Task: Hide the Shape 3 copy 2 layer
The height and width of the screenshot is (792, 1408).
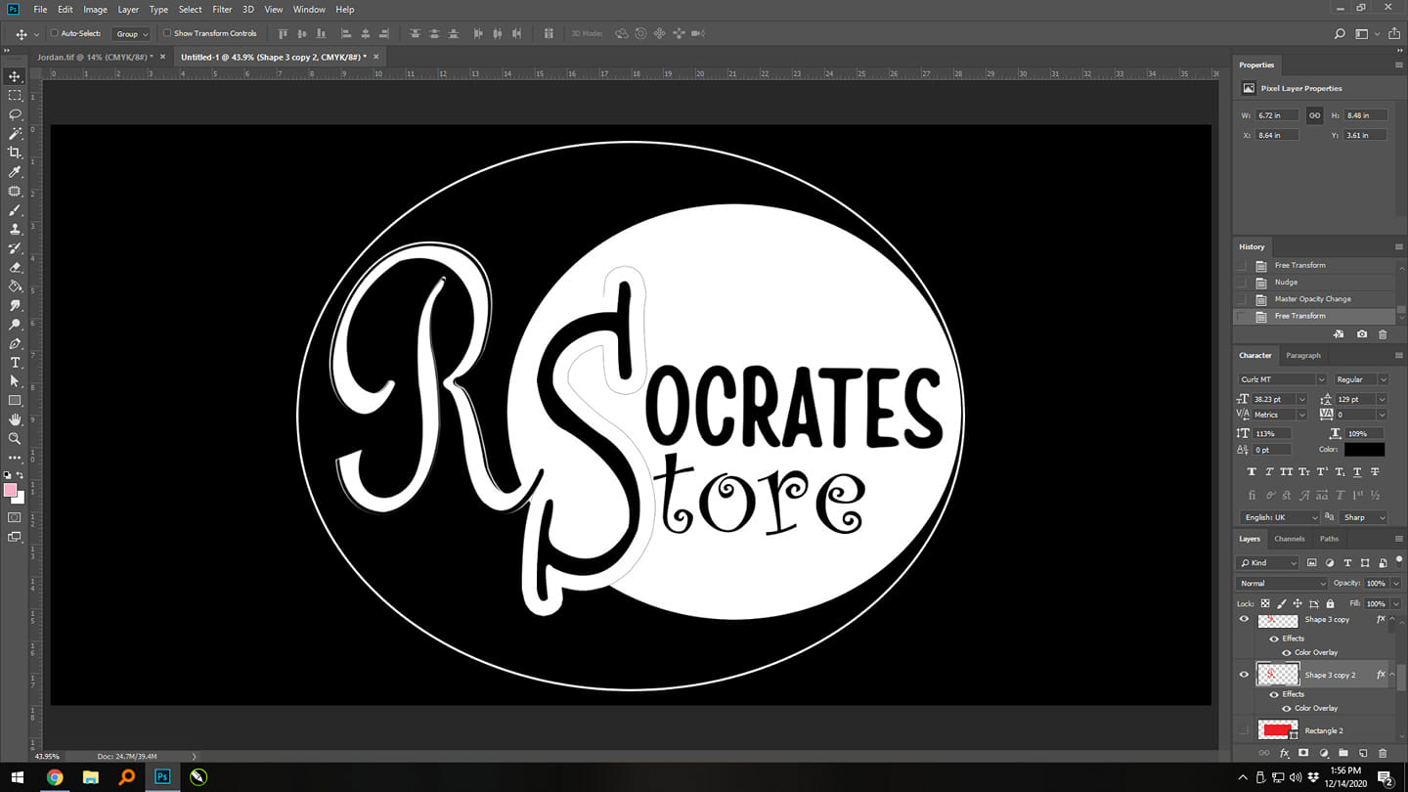Action: tap(1244, 675)
